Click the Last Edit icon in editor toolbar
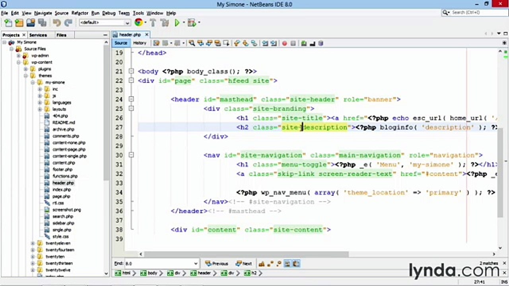Screen dimensions: 509x286 [156, 43]
